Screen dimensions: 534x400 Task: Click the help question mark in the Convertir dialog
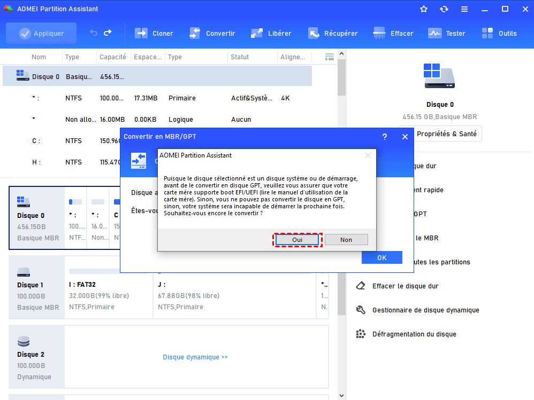(384, 137)
